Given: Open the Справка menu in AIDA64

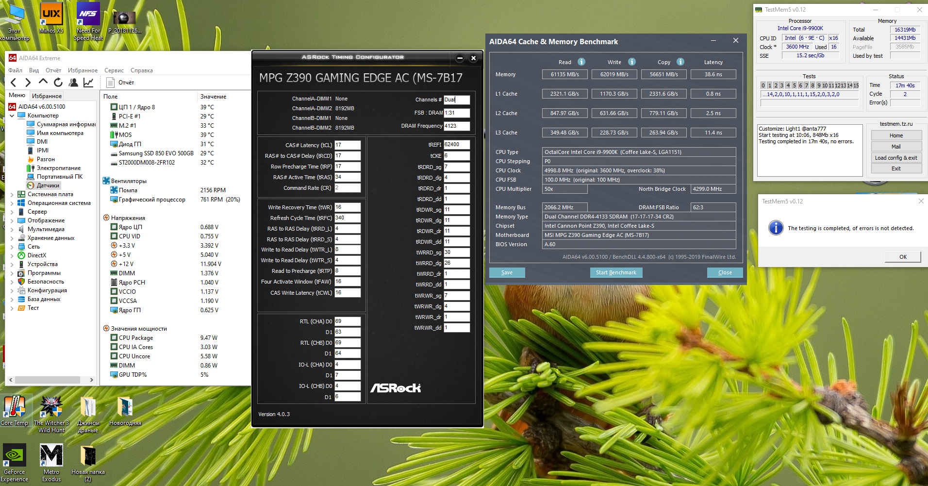Looking at the screenshot, I should coord(142,70).
